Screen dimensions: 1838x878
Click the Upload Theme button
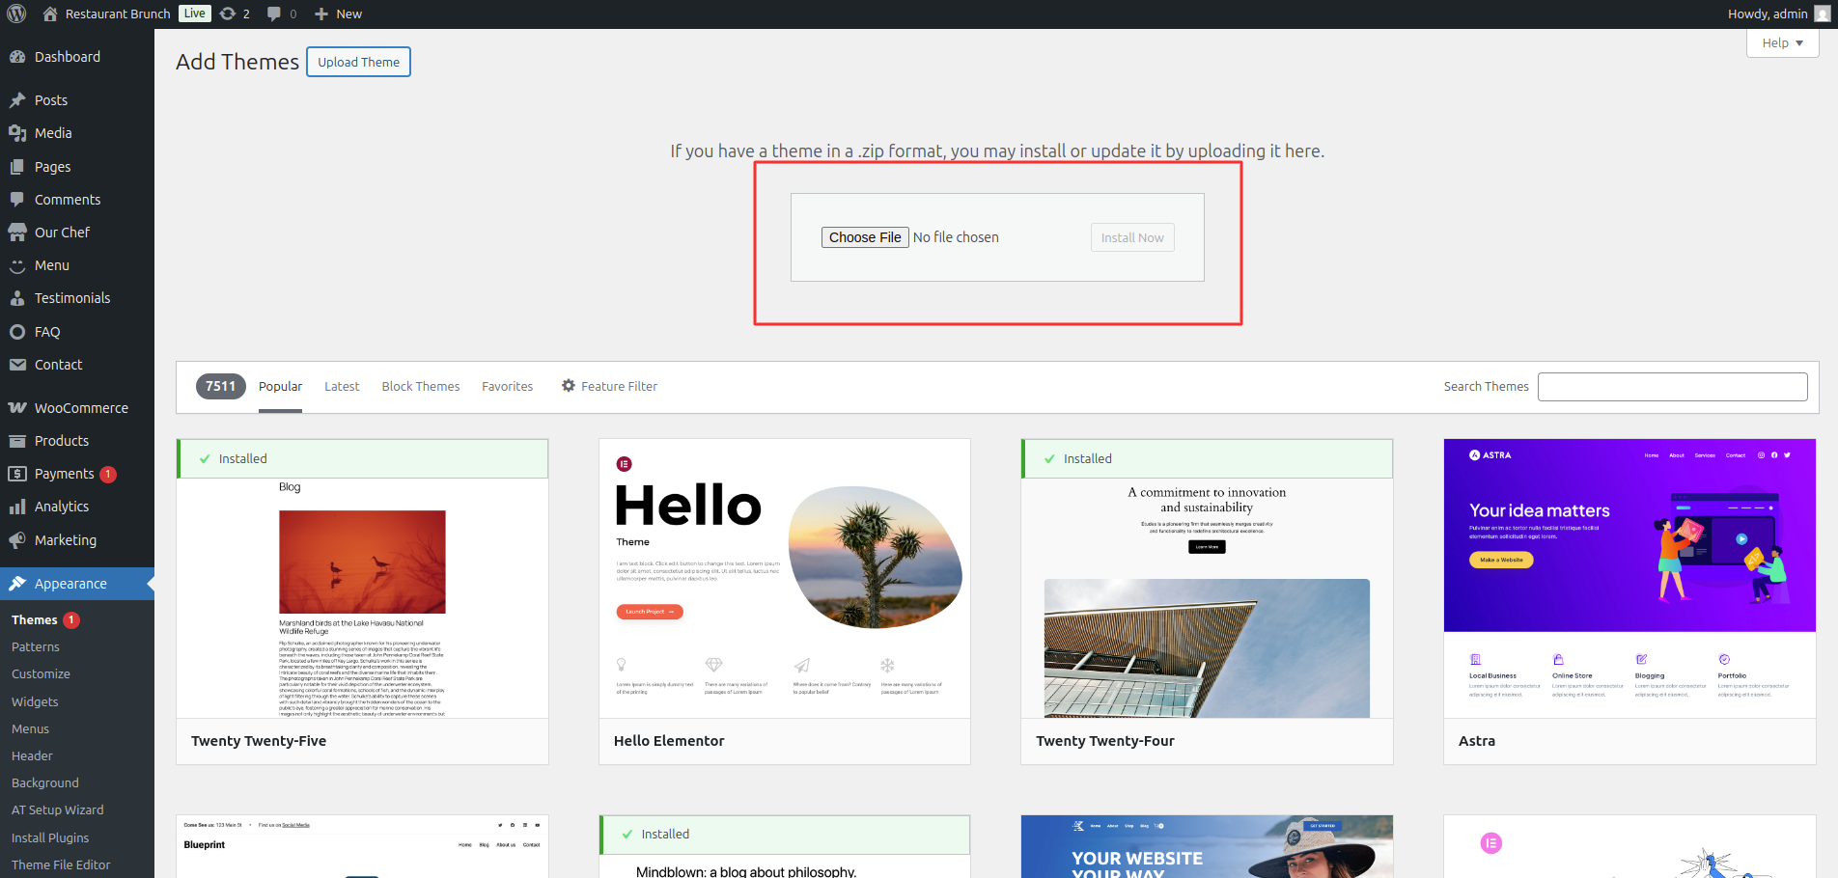358,62
